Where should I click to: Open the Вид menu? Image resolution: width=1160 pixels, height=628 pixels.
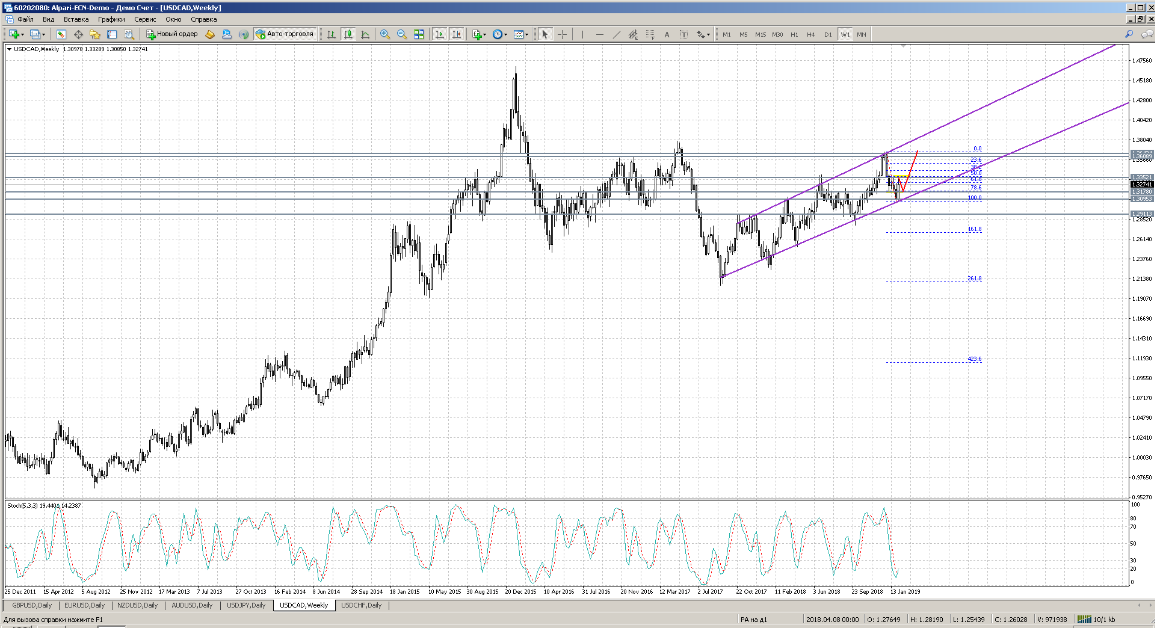pos(48,19)
